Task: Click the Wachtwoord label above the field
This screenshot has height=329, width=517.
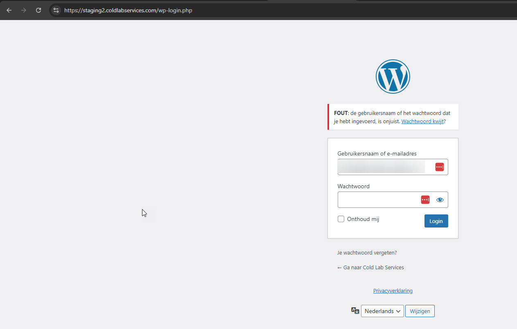Action: (x=354, y=186)
